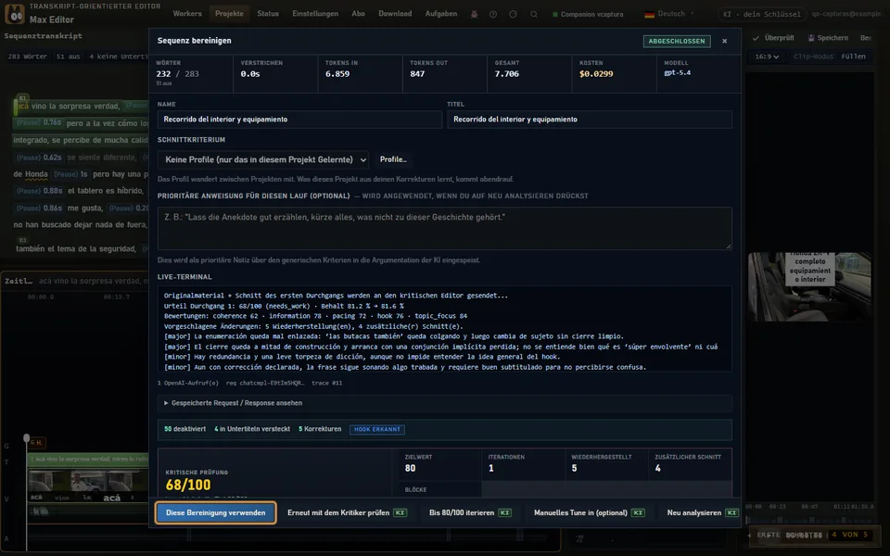Click the Name input field

click(x=299, y=120)
